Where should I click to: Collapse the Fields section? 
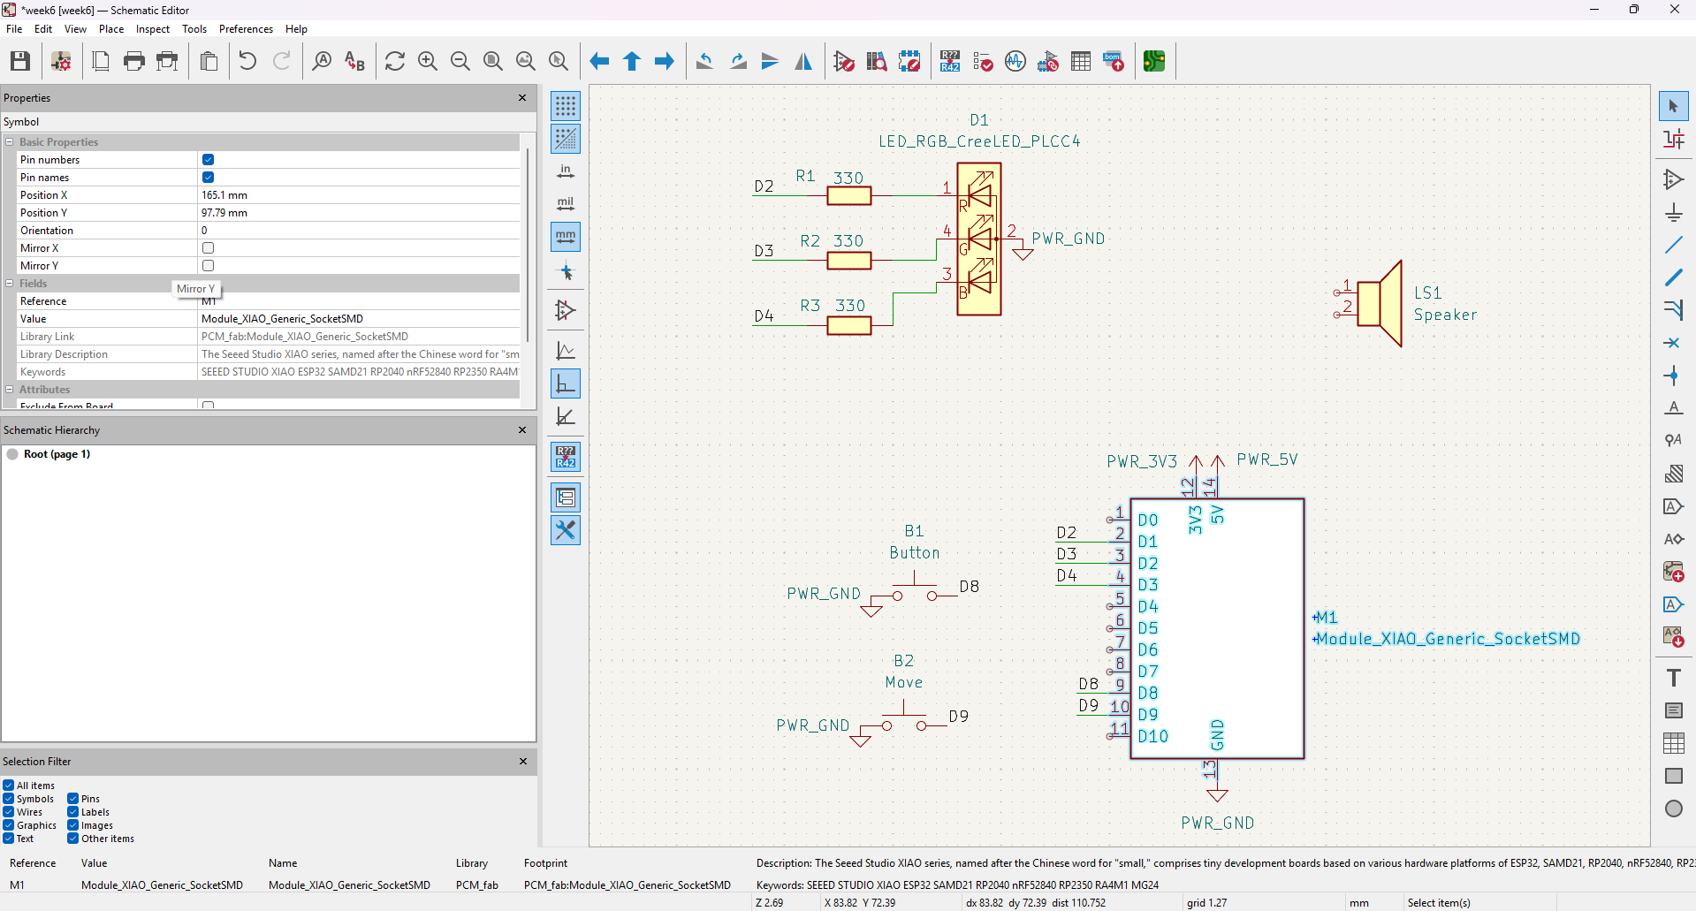tap(10, 284)
